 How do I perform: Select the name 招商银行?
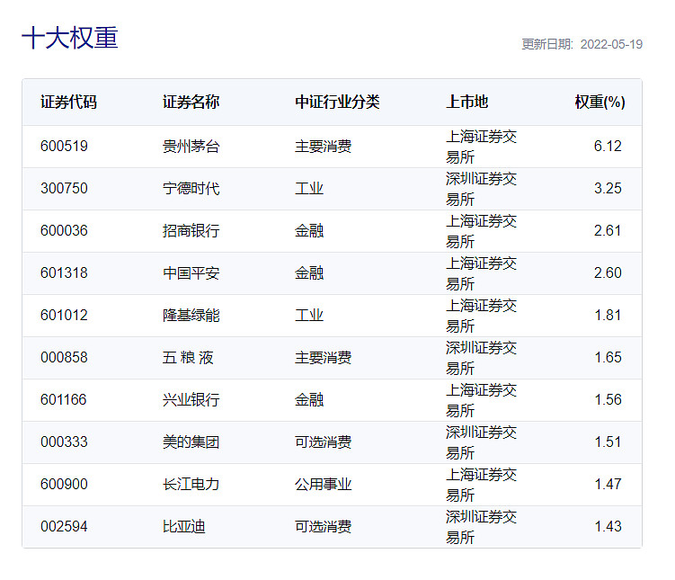(191, 230)
